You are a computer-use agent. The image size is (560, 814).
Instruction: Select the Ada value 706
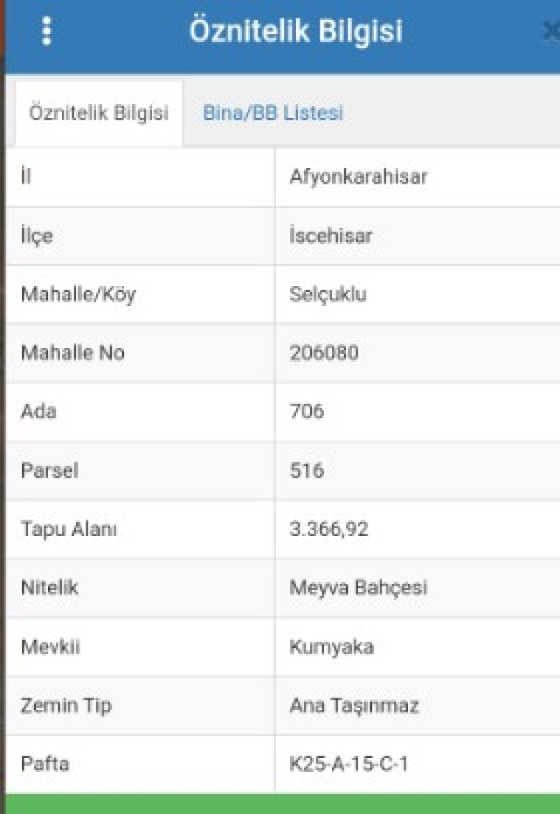307,412
